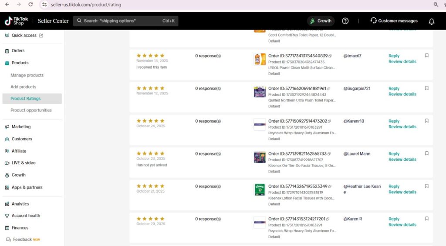Click the notification bell icon
Screen dimensions: 446x246
pos(432,21)
